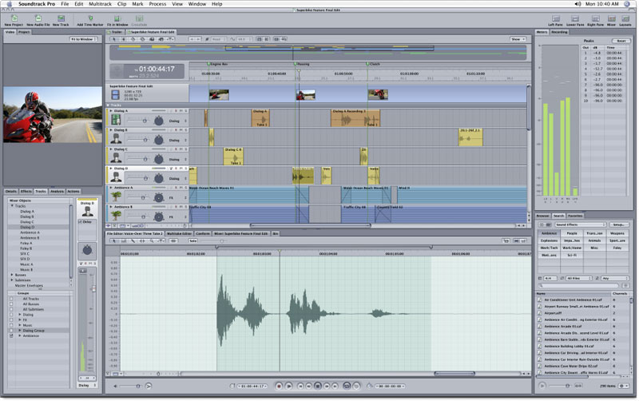Toggle the Right Pane layout icon
Image resolution: width=639 pixels, height=401 pixels.
click(595, 18)
